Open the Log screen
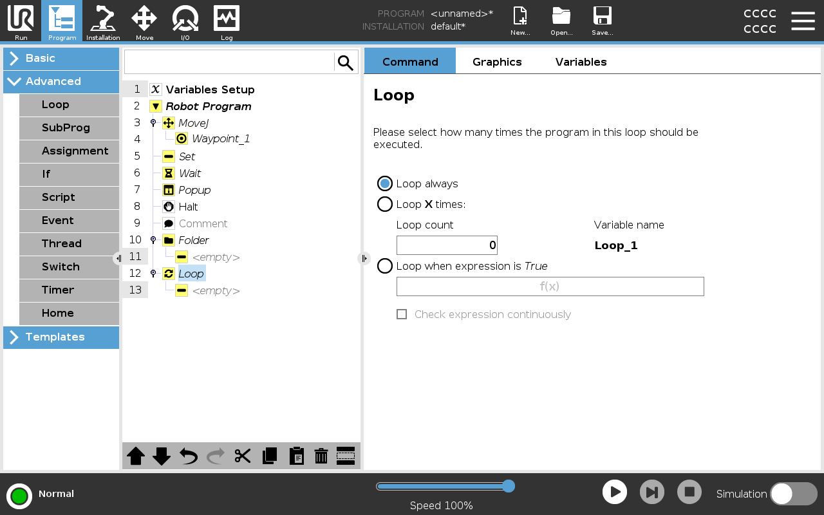 tap(227, 21)
